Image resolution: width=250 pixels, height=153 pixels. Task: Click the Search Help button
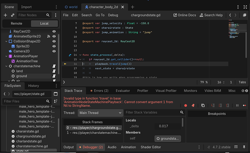point(211,15)
